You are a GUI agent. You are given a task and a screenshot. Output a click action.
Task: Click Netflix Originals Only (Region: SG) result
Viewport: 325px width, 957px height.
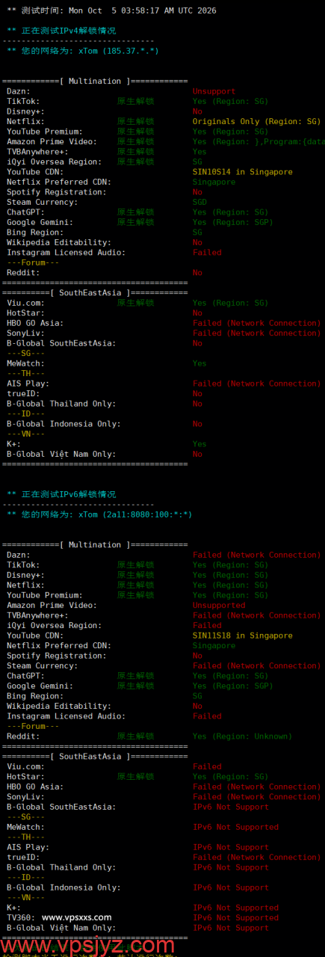(256, 121)
